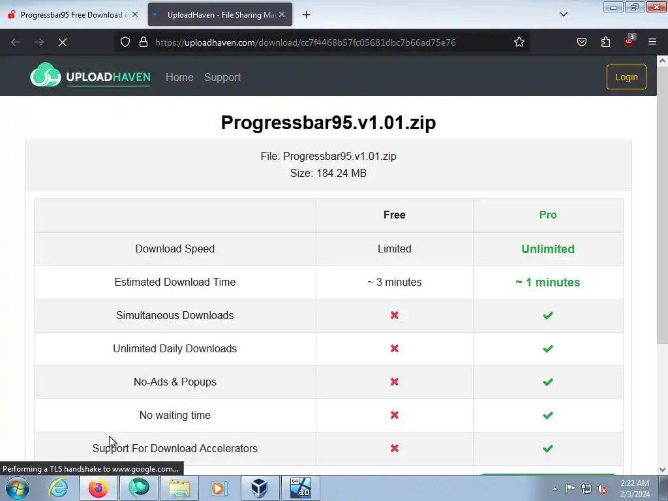668x501 pixels.
Task: Click Action Center flag tray icon
Action: (x=570, y=489)
